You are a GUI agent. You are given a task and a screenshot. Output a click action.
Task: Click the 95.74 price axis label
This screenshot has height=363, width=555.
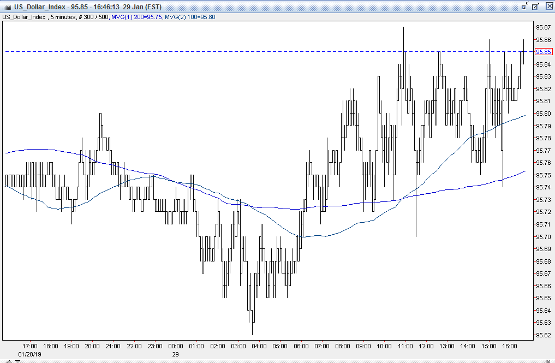click(544, 187)
